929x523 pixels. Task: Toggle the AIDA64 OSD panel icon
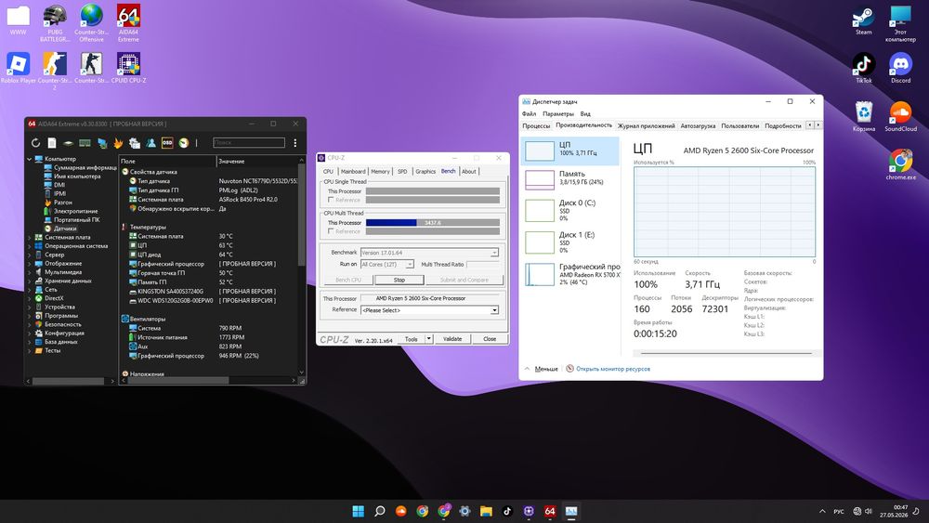(x=167, y=143)
